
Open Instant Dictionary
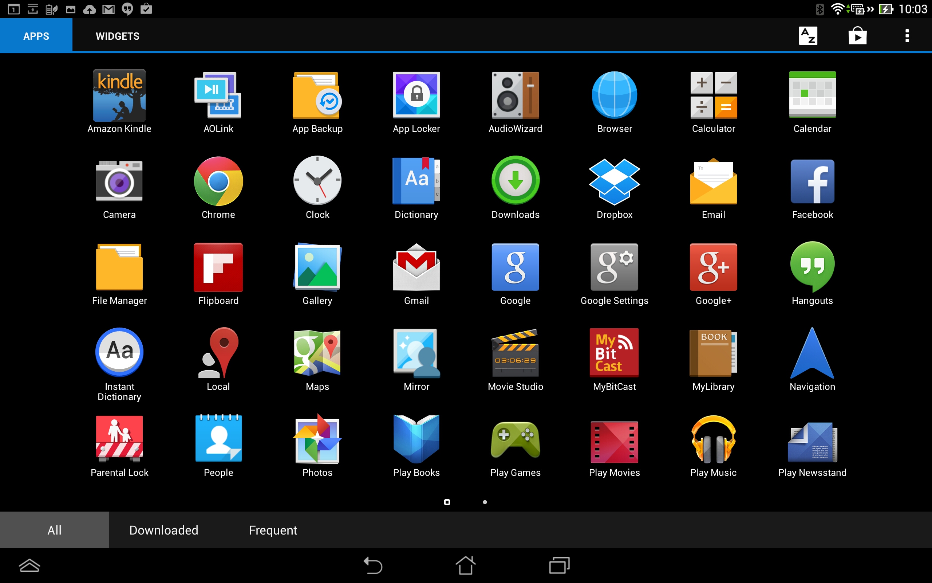click(119, 364)
